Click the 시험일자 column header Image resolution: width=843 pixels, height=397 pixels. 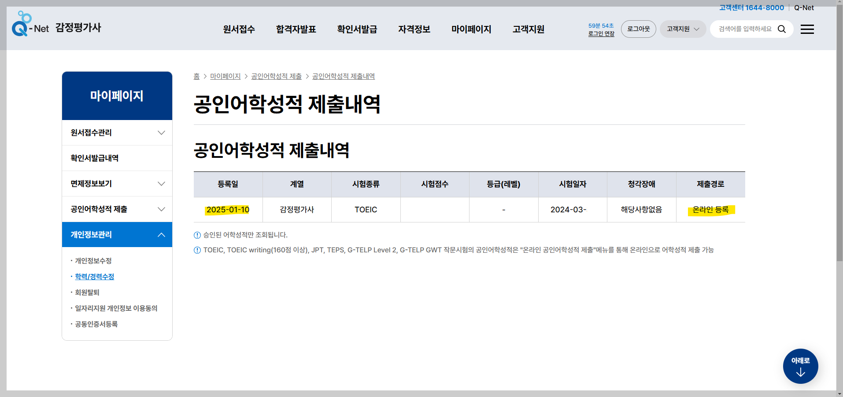573,184
